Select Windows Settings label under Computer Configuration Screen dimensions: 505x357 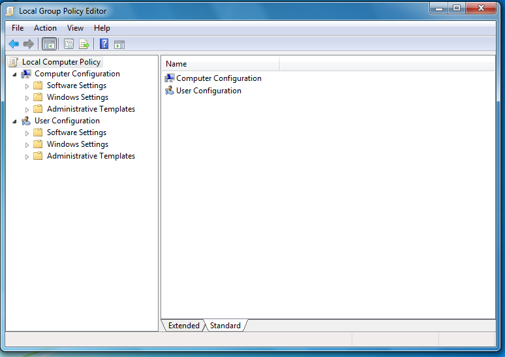coord(78,97)
